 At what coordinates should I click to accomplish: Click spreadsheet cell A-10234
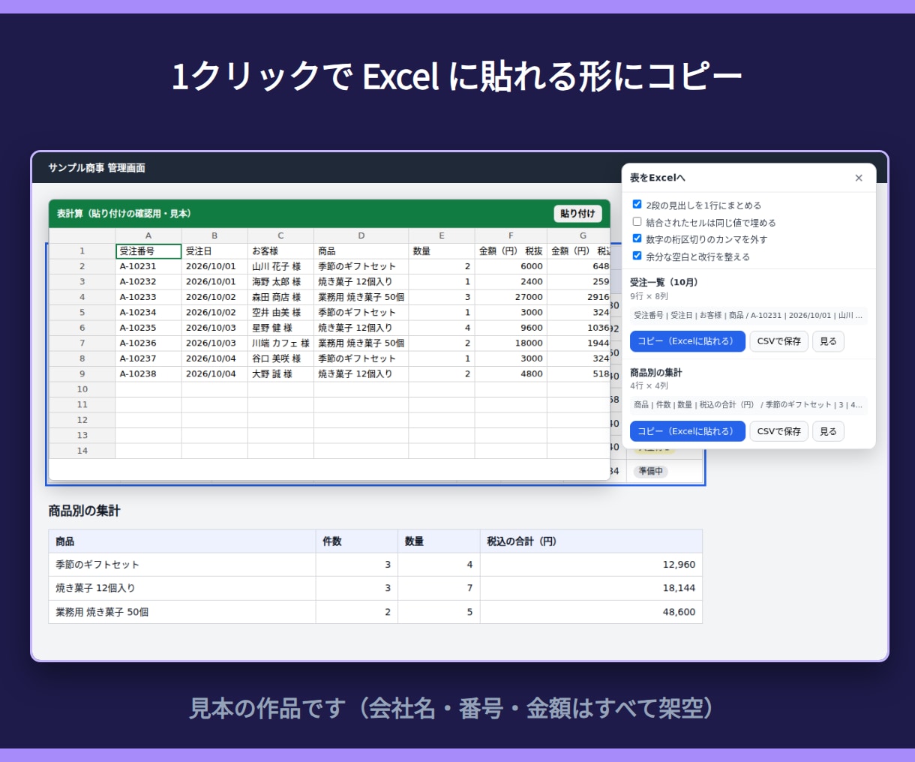pos(148,313)
